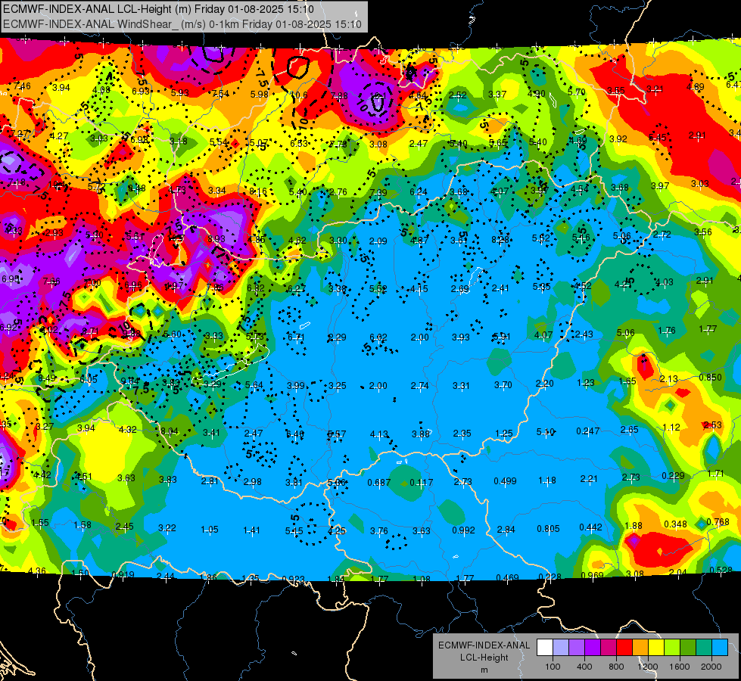Image resolution: width=741 pixels, height=681 pixels.
Task: Pick the teal swatch left of the 2000 tick
Action: pos(704,648)
